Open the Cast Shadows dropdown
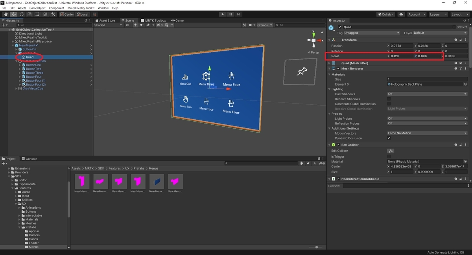The height and width of the screenshot is (255, 472). tap(427, 94)
